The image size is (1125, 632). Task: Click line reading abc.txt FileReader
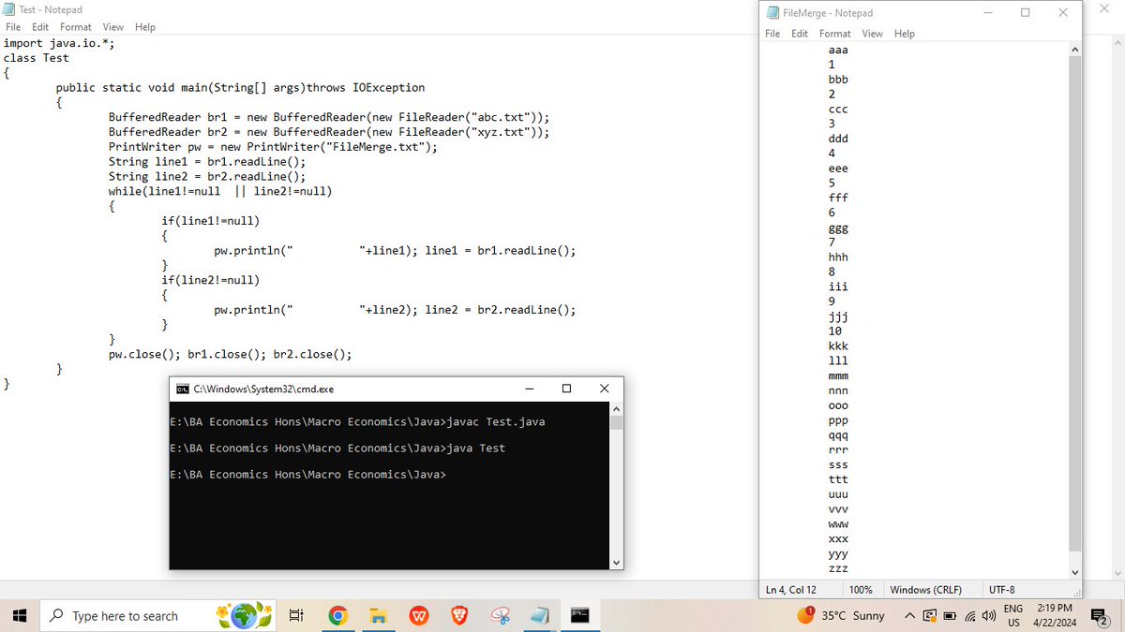[x=329, y=118]
